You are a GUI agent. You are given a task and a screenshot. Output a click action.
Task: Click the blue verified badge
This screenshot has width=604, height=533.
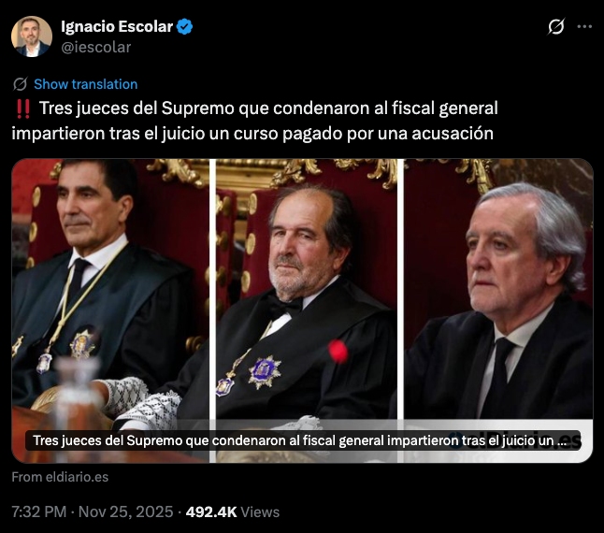pos(184,26)
